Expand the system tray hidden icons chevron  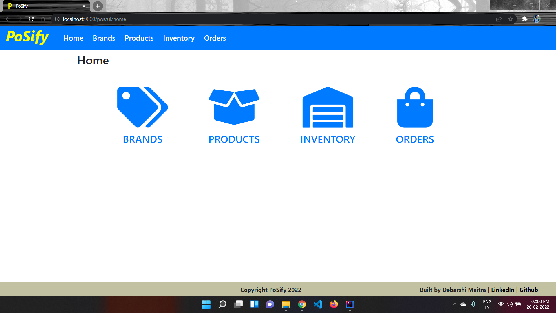point(454,304)
